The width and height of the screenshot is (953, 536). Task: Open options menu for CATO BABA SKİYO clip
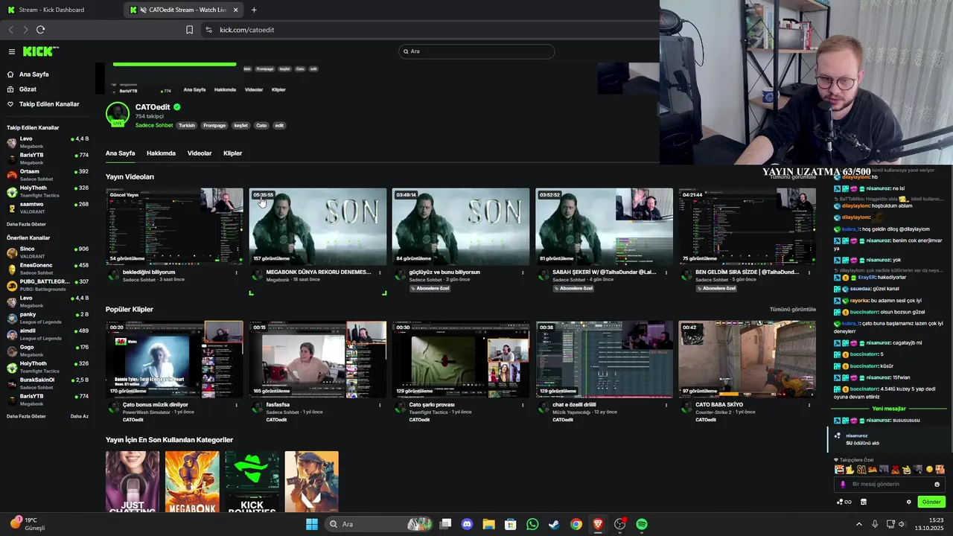coord(809,405)
